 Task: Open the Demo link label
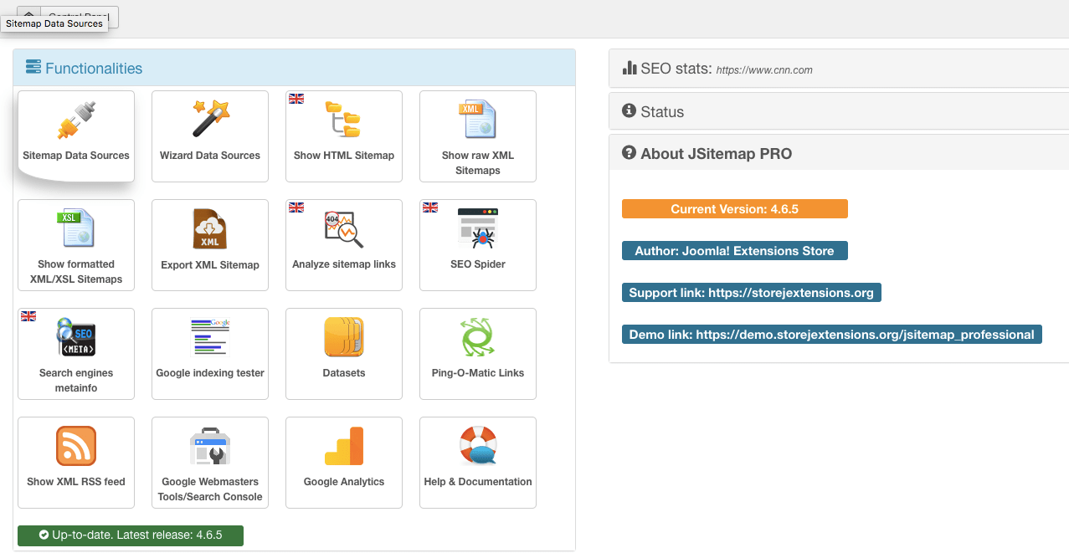click(x=832, y=335)
